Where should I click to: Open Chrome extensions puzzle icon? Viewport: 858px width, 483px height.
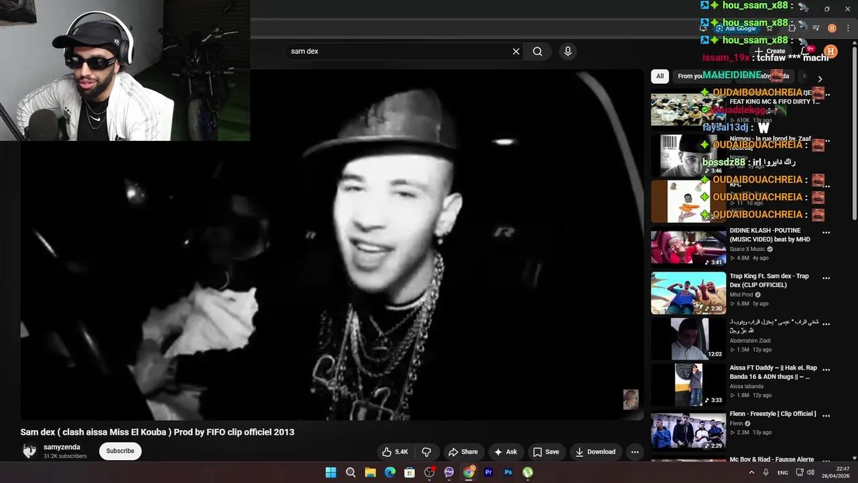pos(792,28)
